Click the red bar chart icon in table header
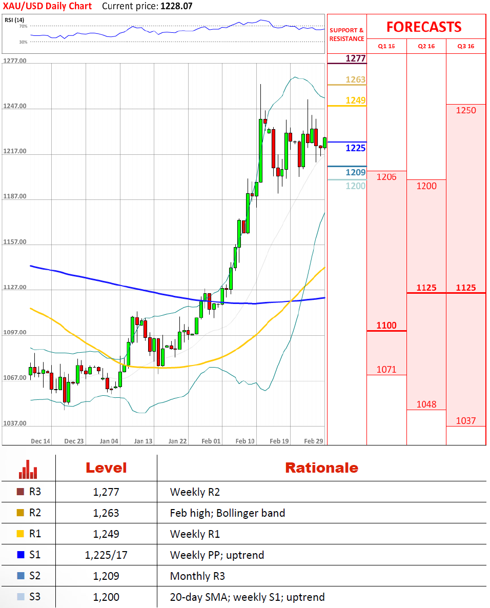Viewport: 490px width, 608px height. coord(28,469)
